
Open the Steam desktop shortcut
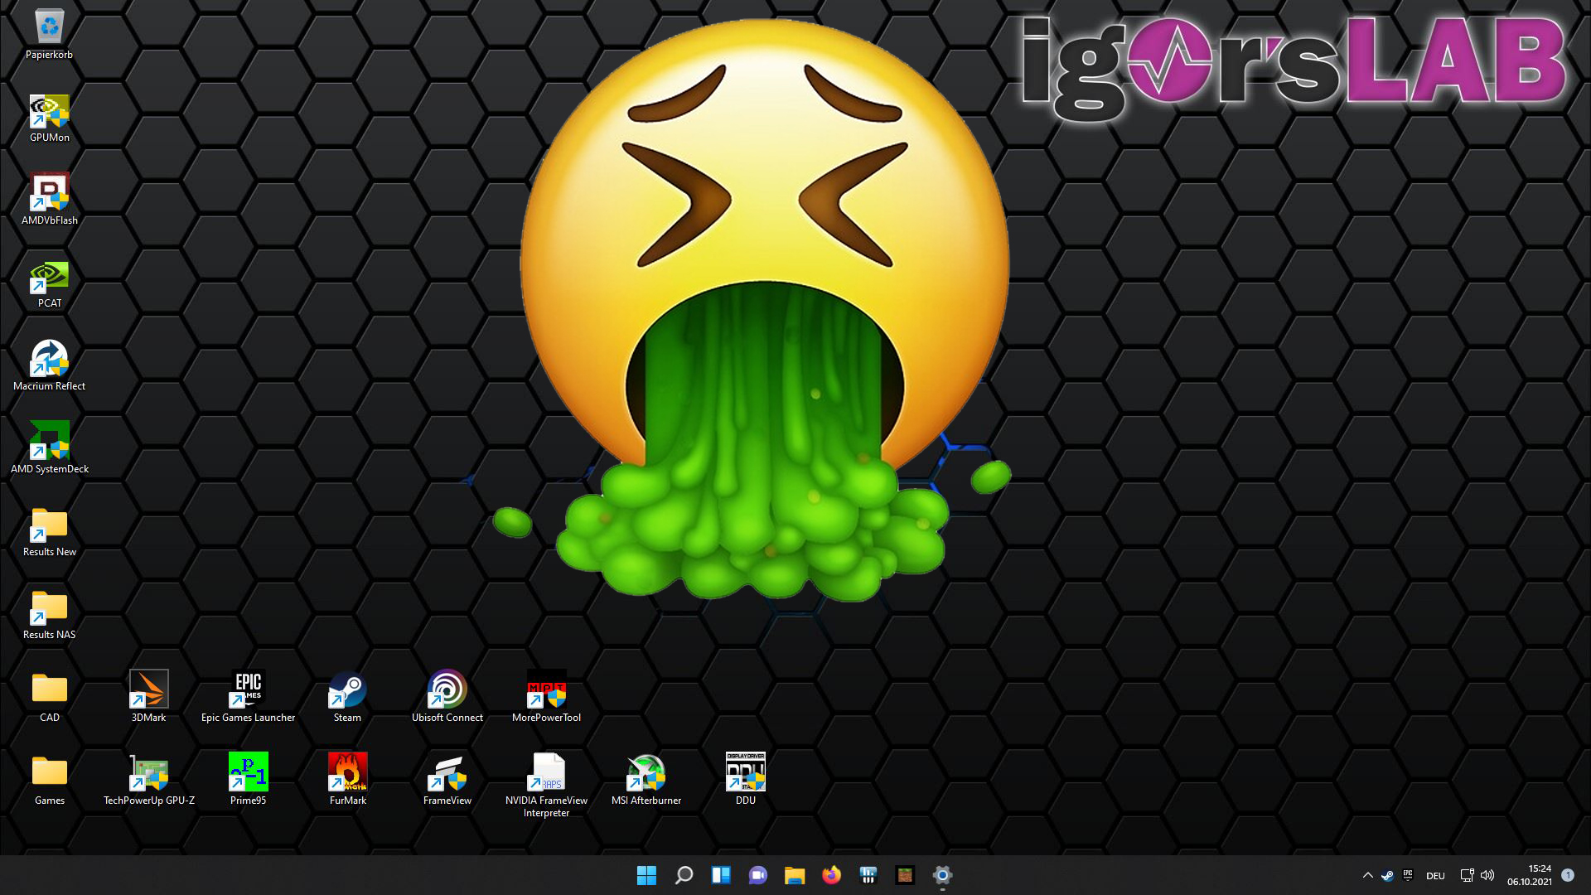pos(347,690)
